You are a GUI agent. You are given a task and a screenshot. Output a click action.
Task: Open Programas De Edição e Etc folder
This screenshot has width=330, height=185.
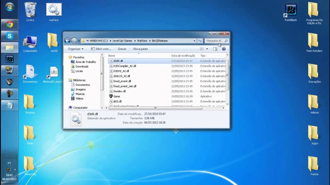(314, 13)
